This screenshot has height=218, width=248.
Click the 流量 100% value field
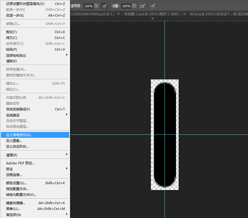click(x=126, y=6)
